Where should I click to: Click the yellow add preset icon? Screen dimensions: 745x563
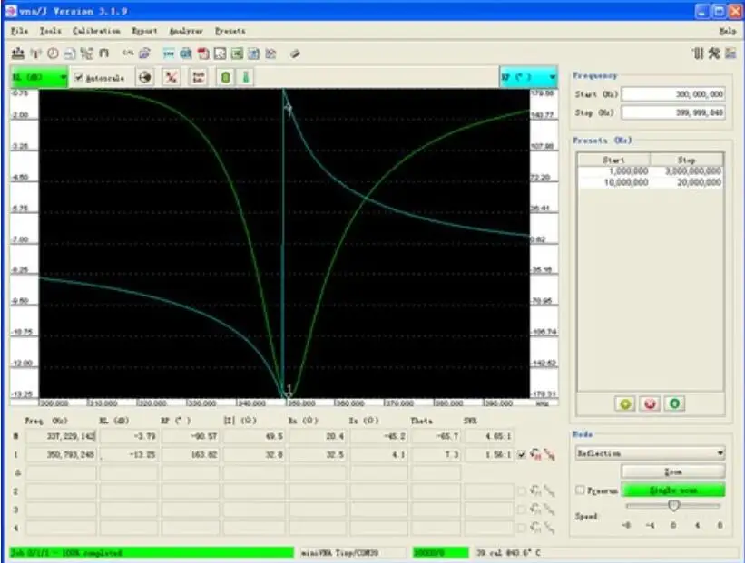tap(625, 404)
